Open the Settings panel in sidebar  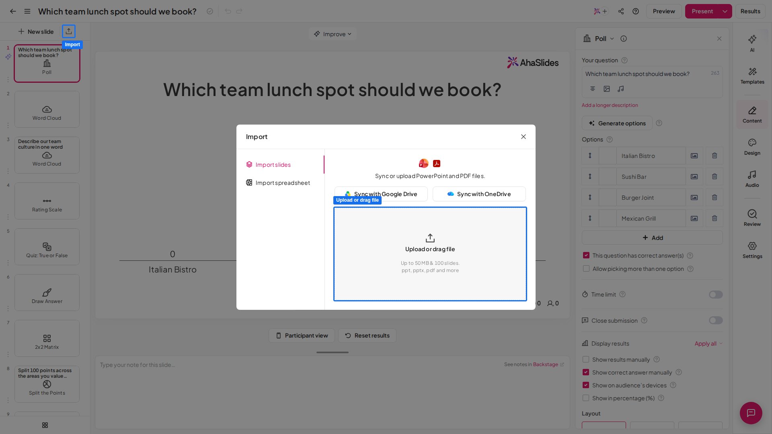click(752, 250)
